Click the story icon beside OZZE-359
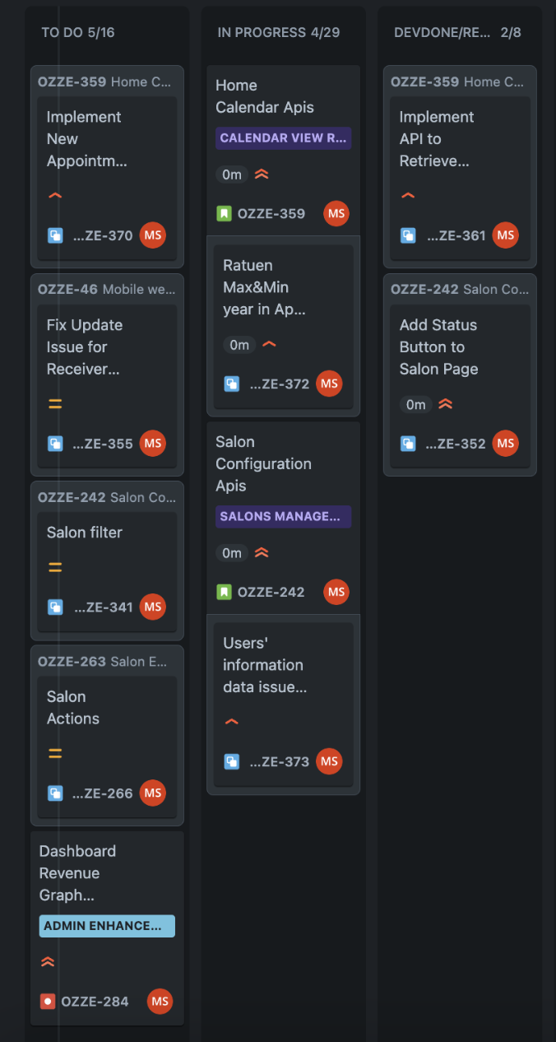The image size is (556, 1042). (224, 214)
